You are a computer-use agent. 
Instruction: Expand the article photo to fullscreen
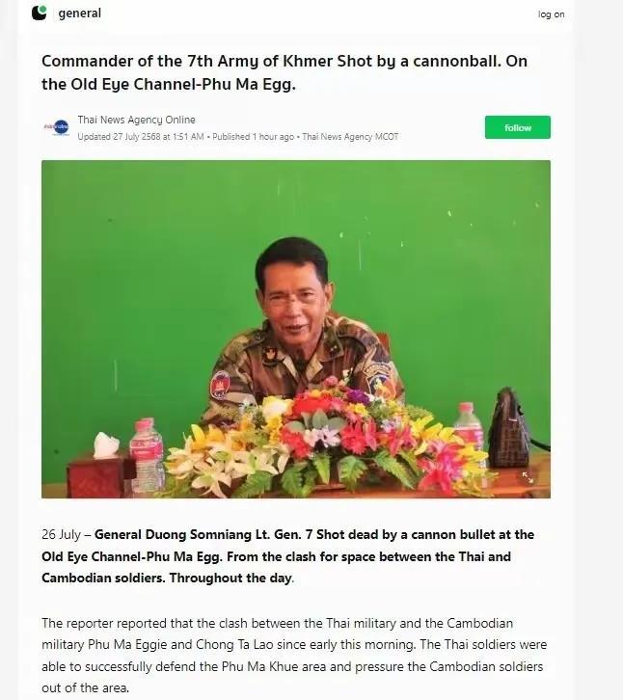coord(528,476)
